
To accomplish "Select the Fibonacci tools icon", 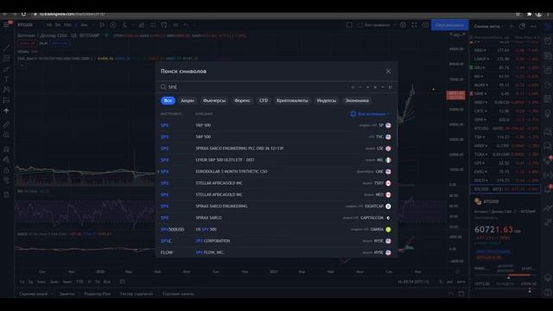I will pyautogui.click(x=6, y=58).
